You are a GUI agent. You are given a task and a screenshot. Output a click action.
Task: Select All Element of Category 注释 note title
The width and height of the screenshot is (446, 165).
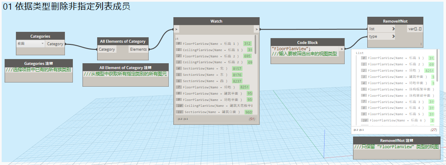pos(126,67)
